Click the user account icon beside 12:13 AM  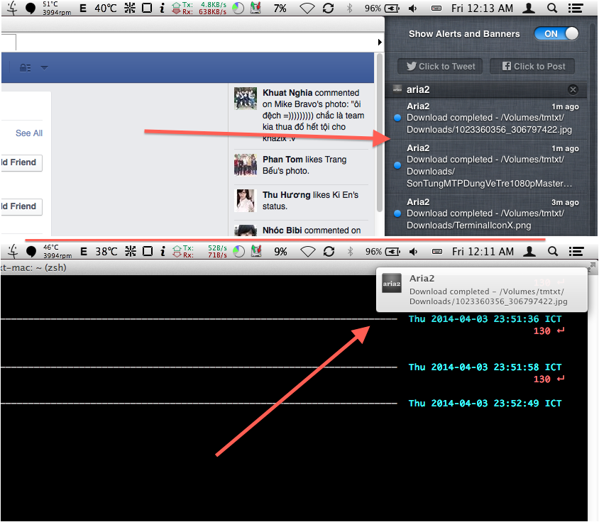(x=529, y=8)
